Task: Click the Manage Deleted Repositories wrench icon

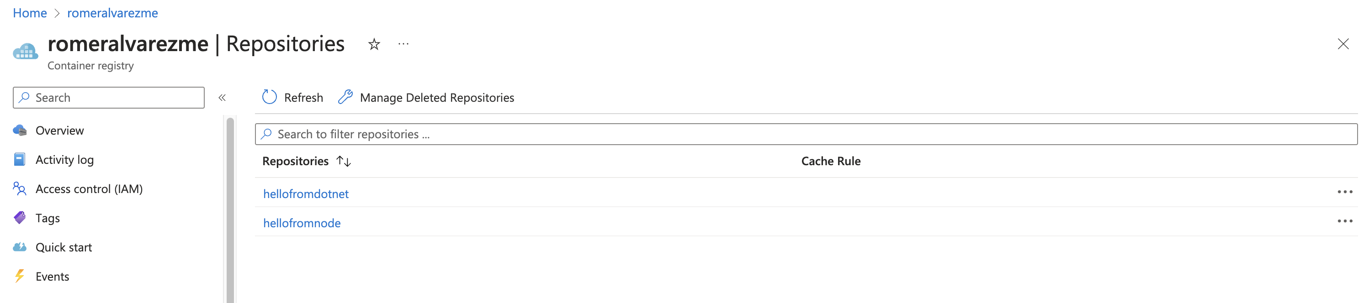Action: (x=345, y=97)
